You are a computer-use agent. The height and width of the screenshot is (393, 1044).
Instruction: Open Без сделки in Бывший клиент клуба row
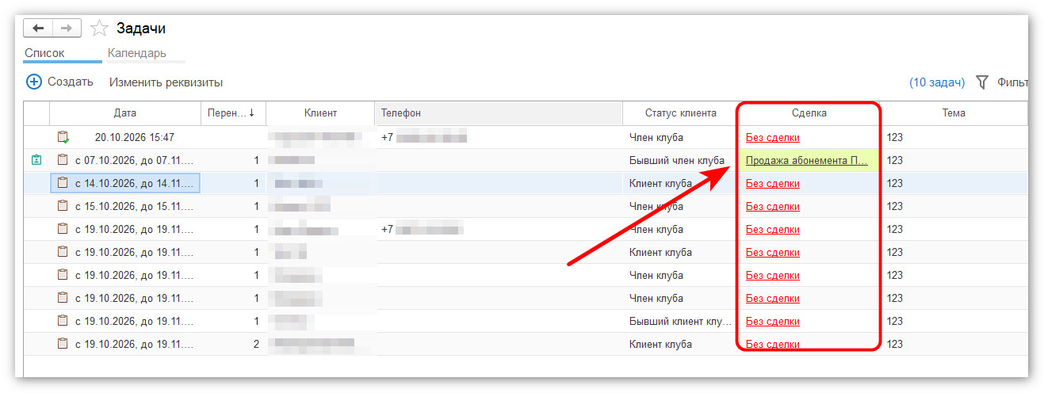tap(773, 321)
